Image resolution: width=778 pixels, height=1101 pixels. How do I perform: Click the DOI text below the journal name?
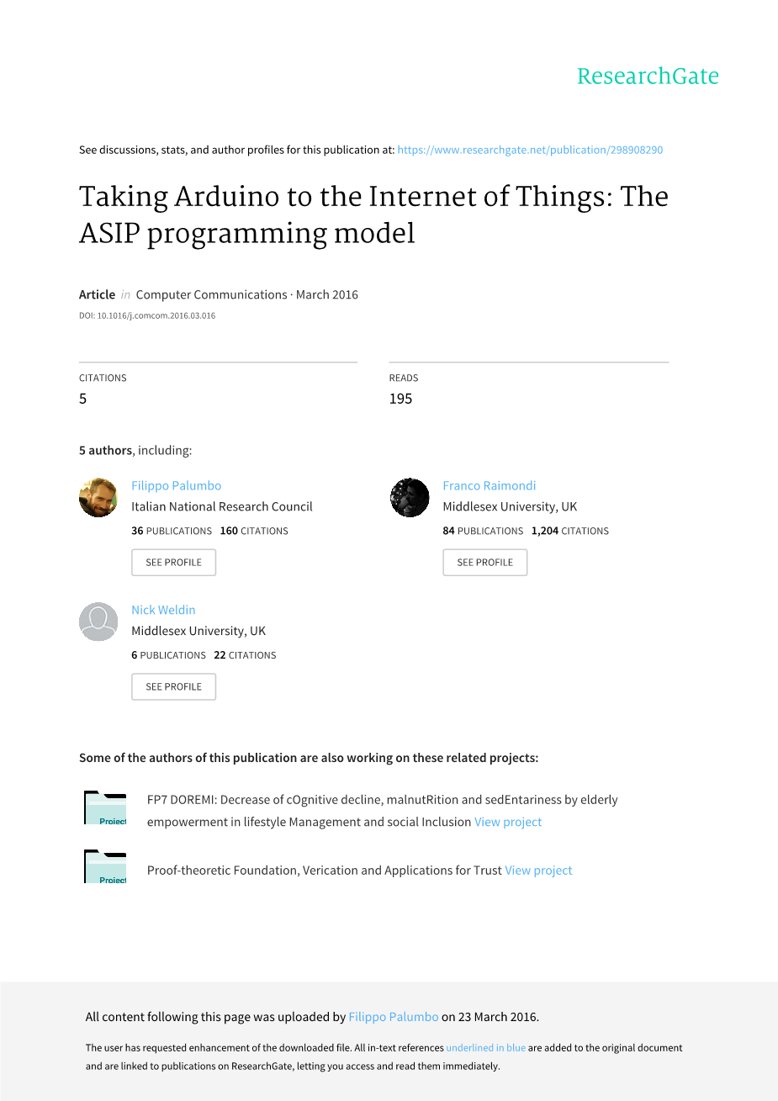click(x=147, y=316)
